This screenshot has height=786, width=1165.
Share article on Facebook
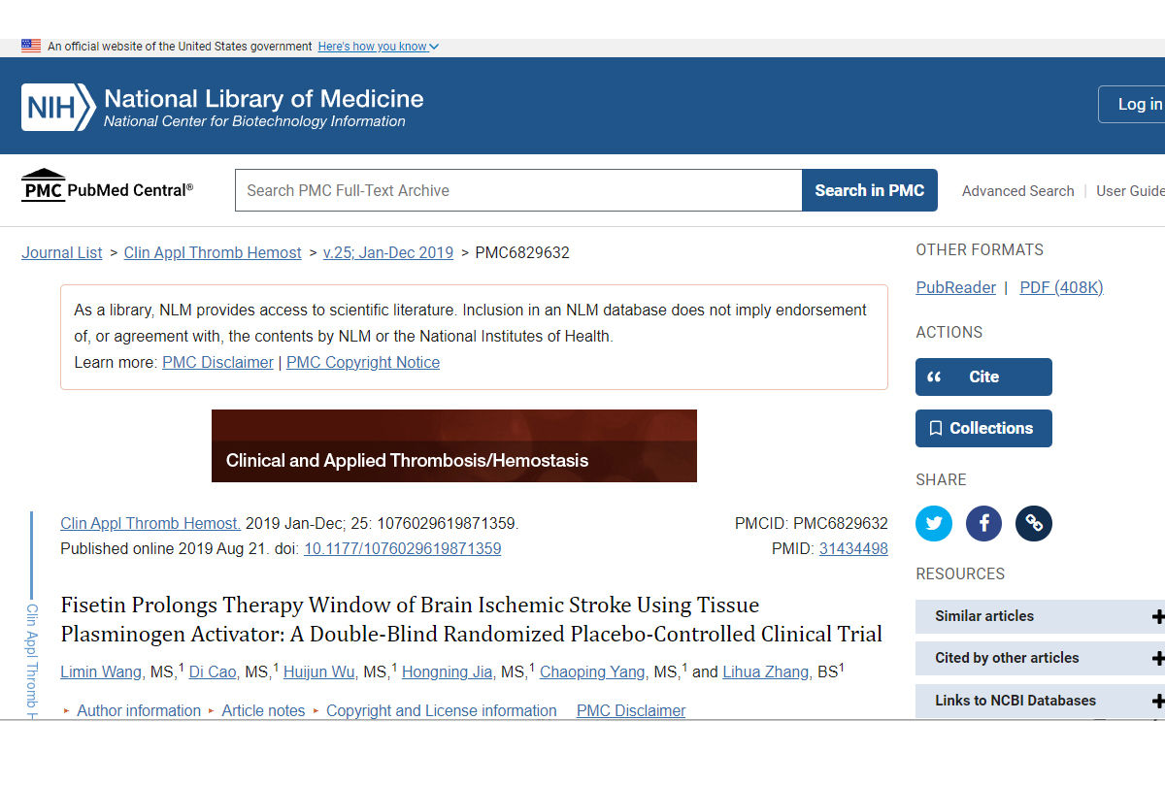(983, 524)
